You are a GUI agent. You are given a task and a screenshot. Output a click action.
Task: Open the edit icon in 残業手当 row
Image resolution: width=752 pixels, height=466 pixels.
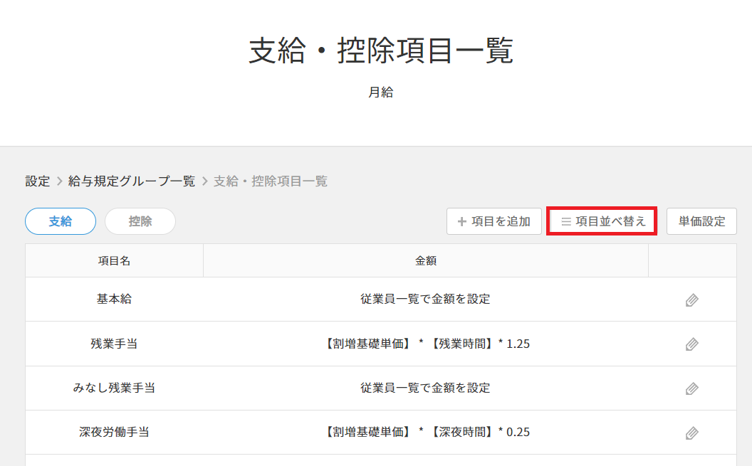pyautogui.click(x=691, y=344)
